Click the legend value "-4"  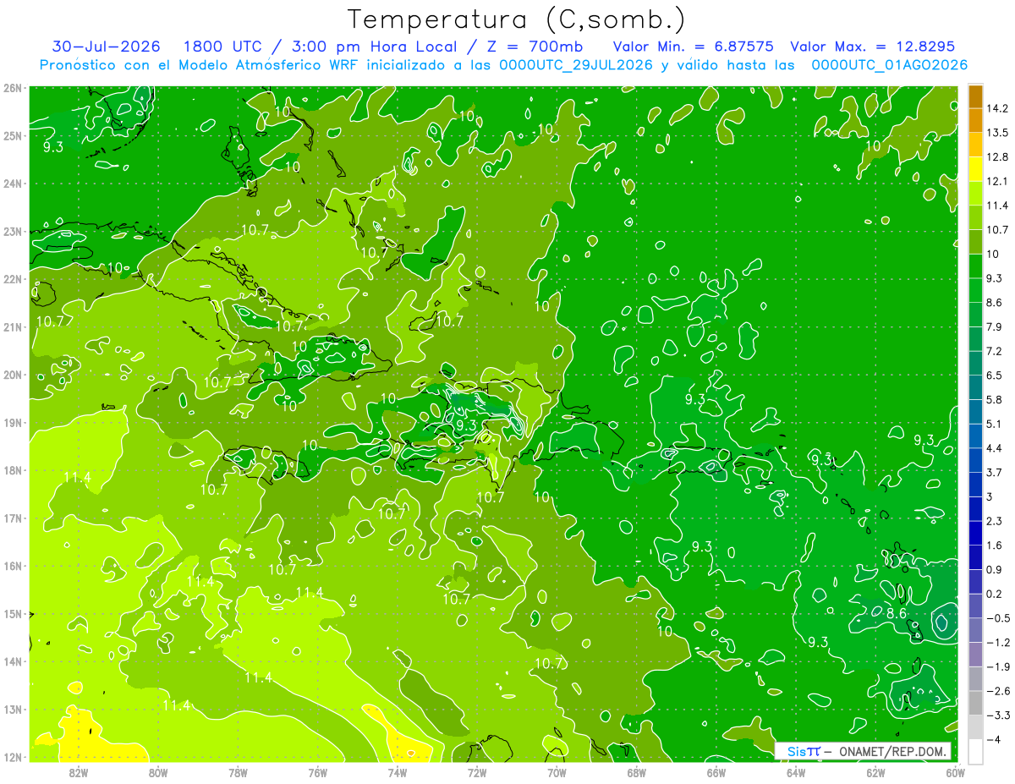tap(993, 740)
